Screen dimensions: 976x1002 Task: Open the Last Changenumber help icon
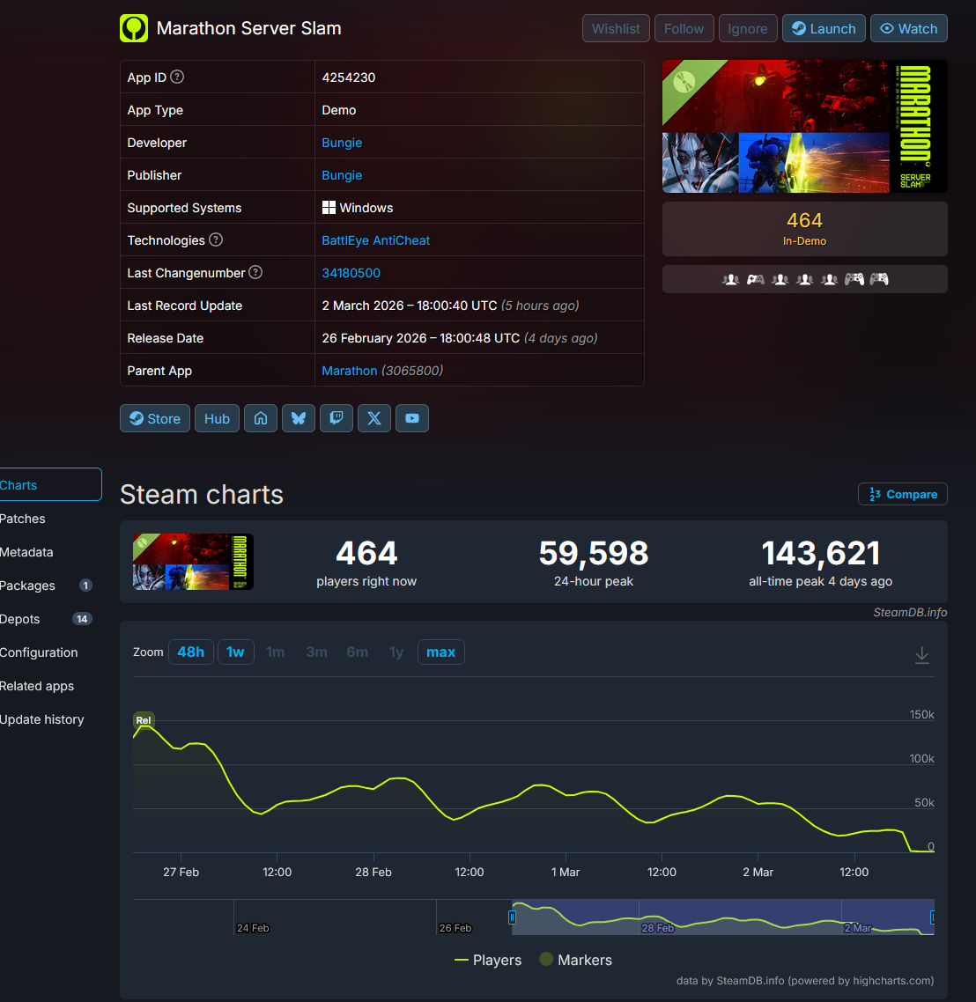pyautogui.click(x=255, y=272)
